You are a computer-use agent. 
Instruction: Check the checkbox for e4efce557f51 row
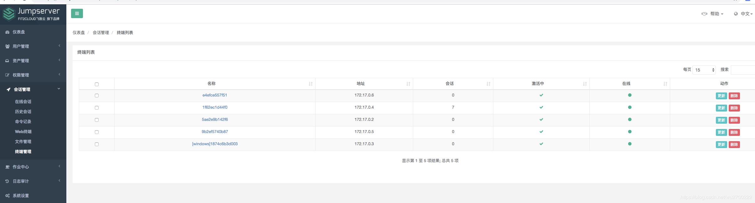click(x=97, y=96)
